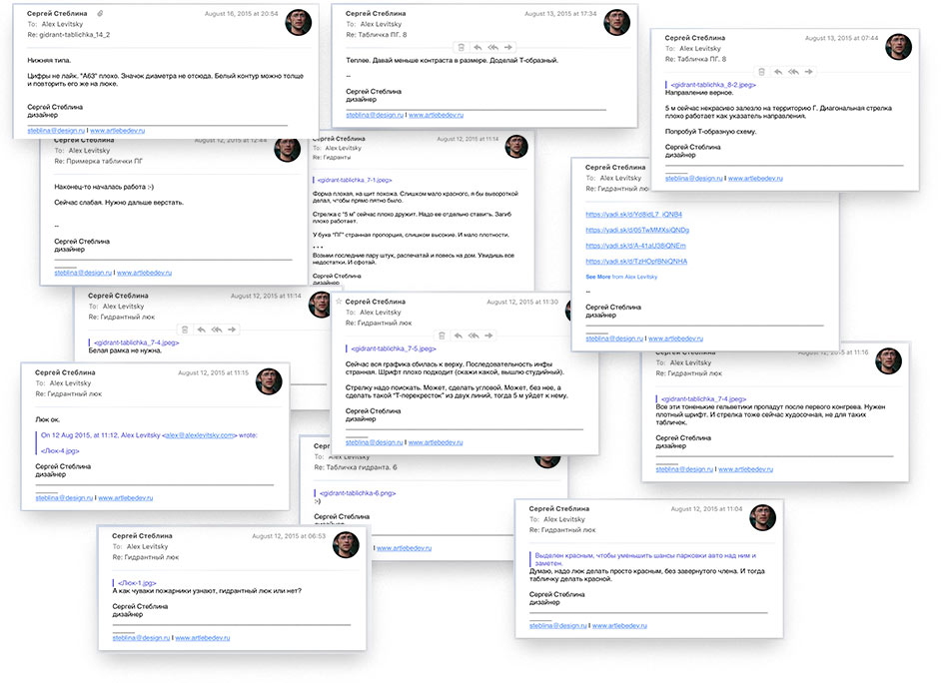Click reply arrow in the 17:34 email
Image resolution: width=949 pixels, height=683 pixels.
point(477,47)
